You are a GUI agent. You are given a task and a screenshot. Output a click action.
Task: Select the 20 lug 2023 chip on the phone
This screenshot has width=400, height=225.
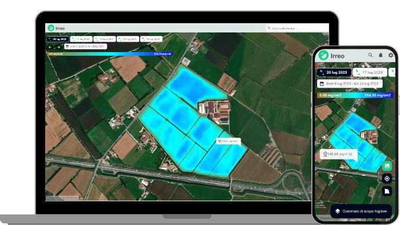click(334, 72)
